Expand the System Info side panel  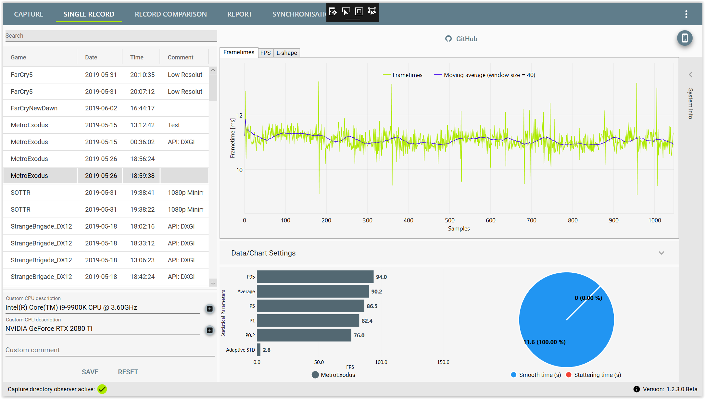click(691, 75)
